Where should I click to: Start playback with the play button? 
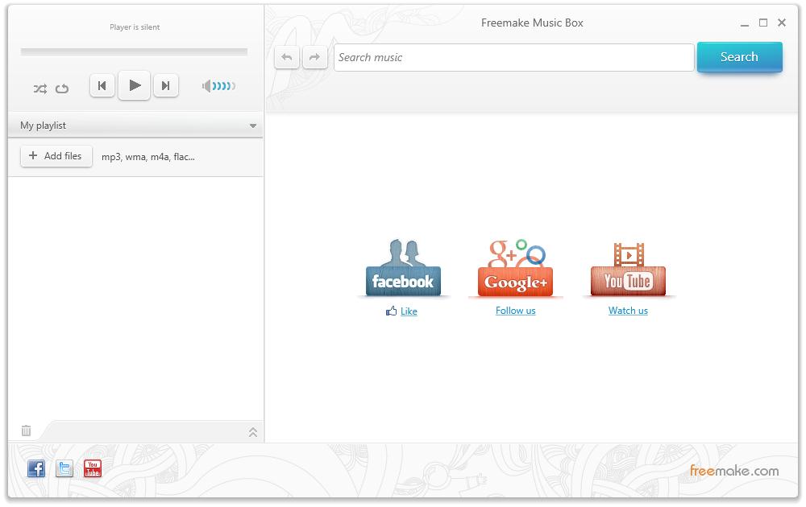click(x=134, y=85)
